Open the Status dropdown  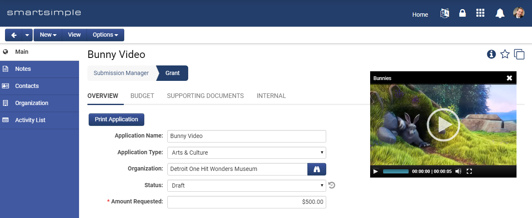(x=247, y=185)
